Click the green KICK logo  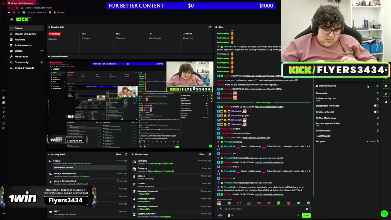click(24, 19)
